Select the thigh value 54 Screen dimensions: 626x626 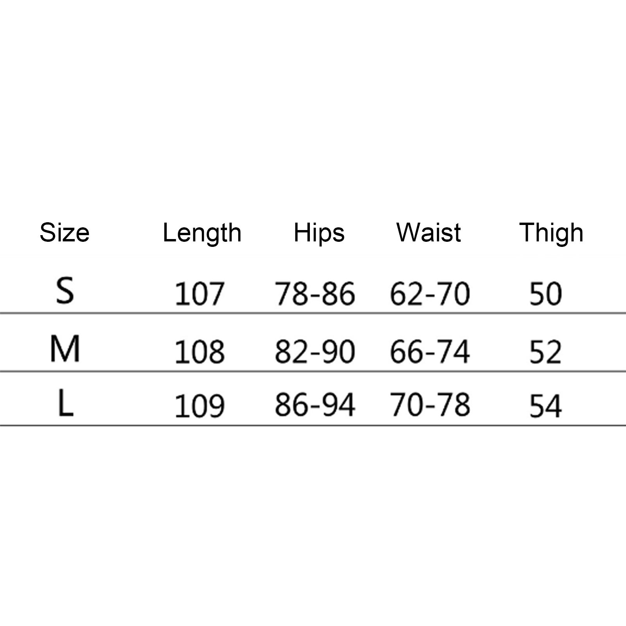pos(545,405)
